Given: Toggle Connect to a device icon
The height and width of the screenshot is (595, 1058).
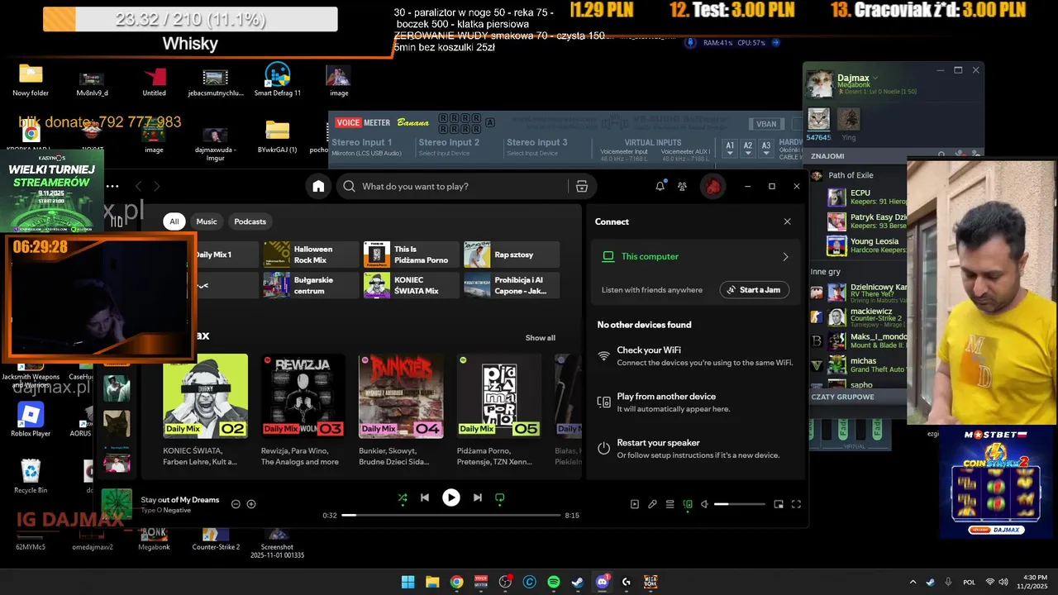Looking at the screenshot, I should tap(688, 504).
